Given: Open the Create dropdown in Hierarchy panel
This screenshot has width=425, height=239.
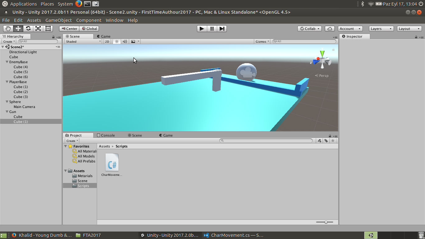Looking at the screenshot, I should (9, 41).
